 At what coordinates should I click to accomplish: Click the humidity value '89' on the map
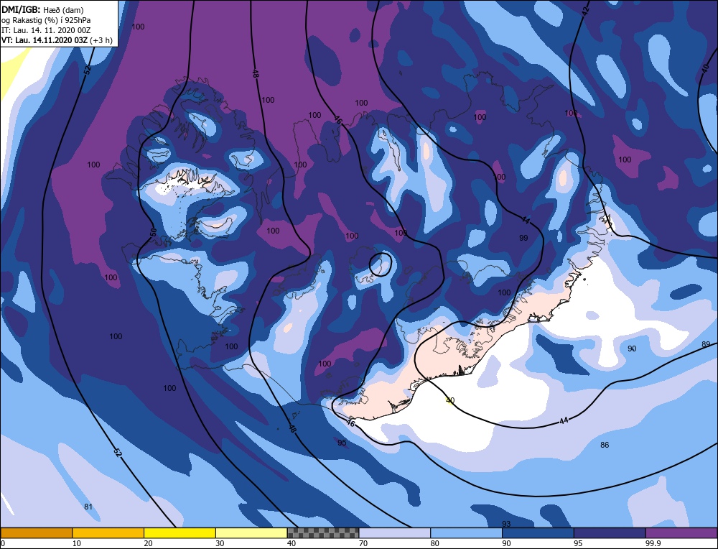click(706, 344)
